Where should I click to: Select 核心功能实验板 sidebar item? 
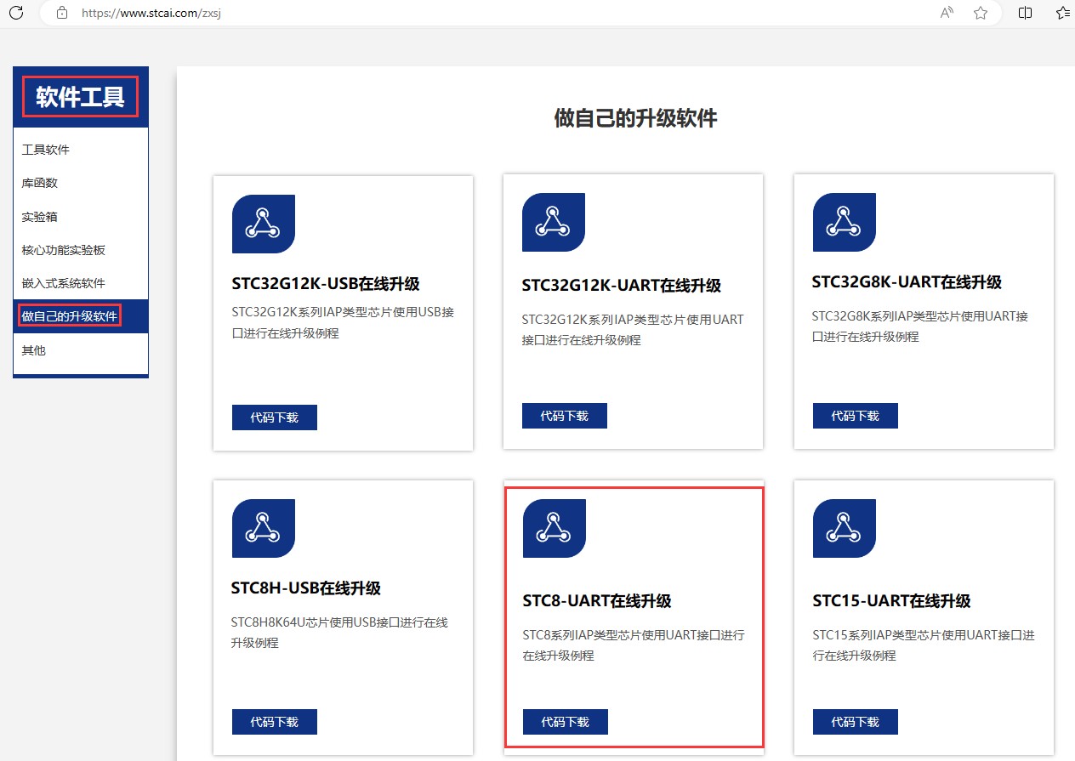[64, 250]
